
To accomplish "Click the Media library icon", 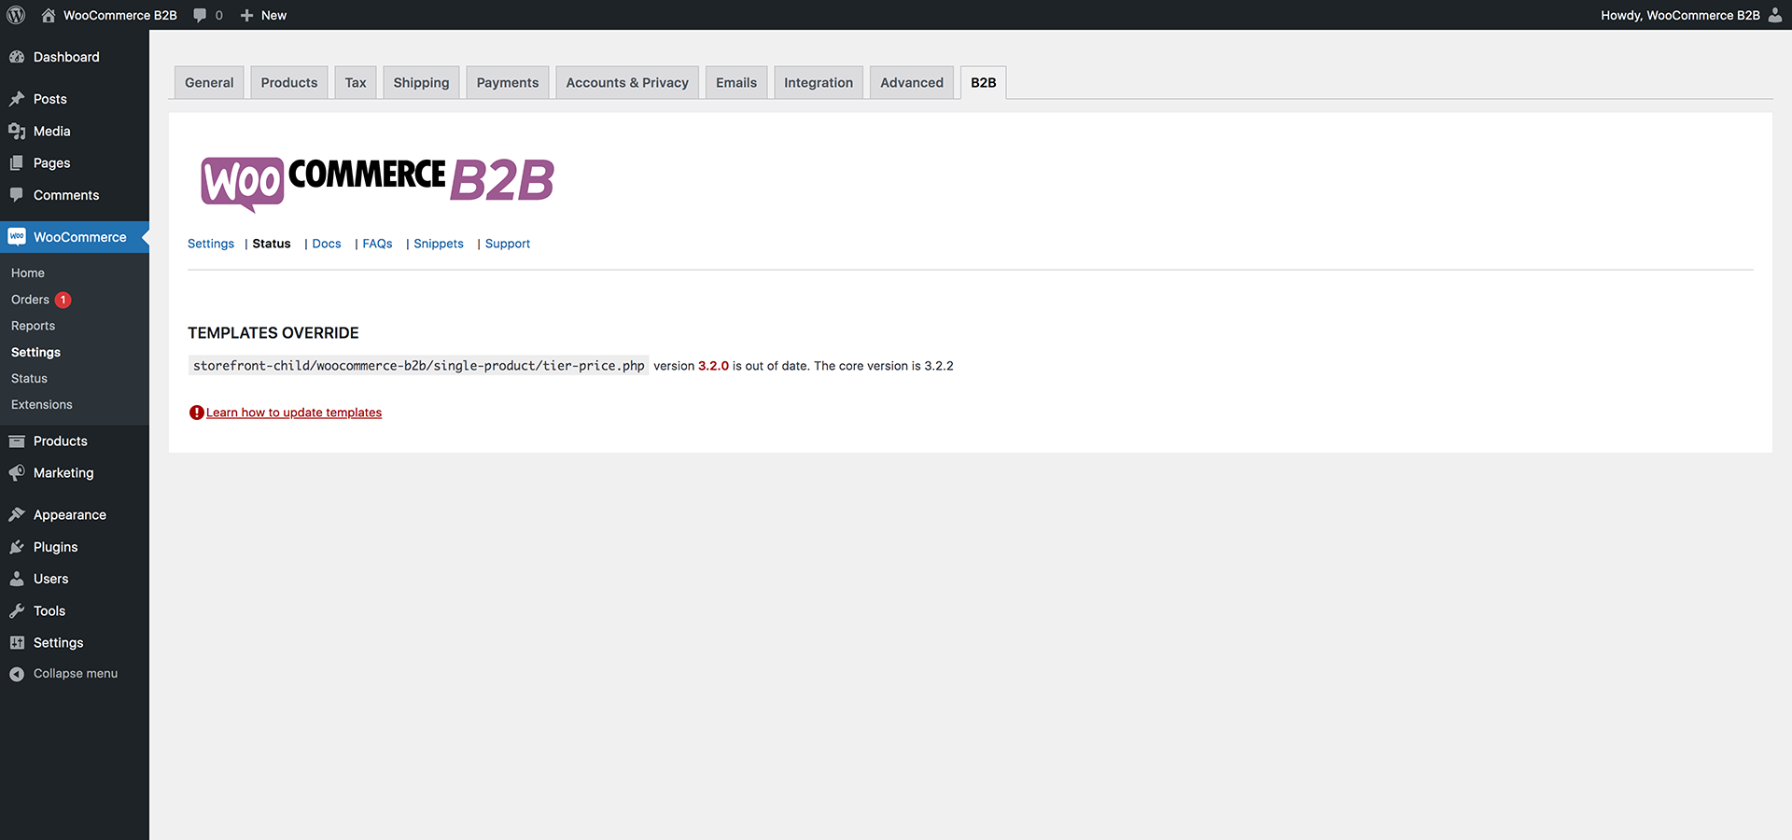I will pos(17,131).
